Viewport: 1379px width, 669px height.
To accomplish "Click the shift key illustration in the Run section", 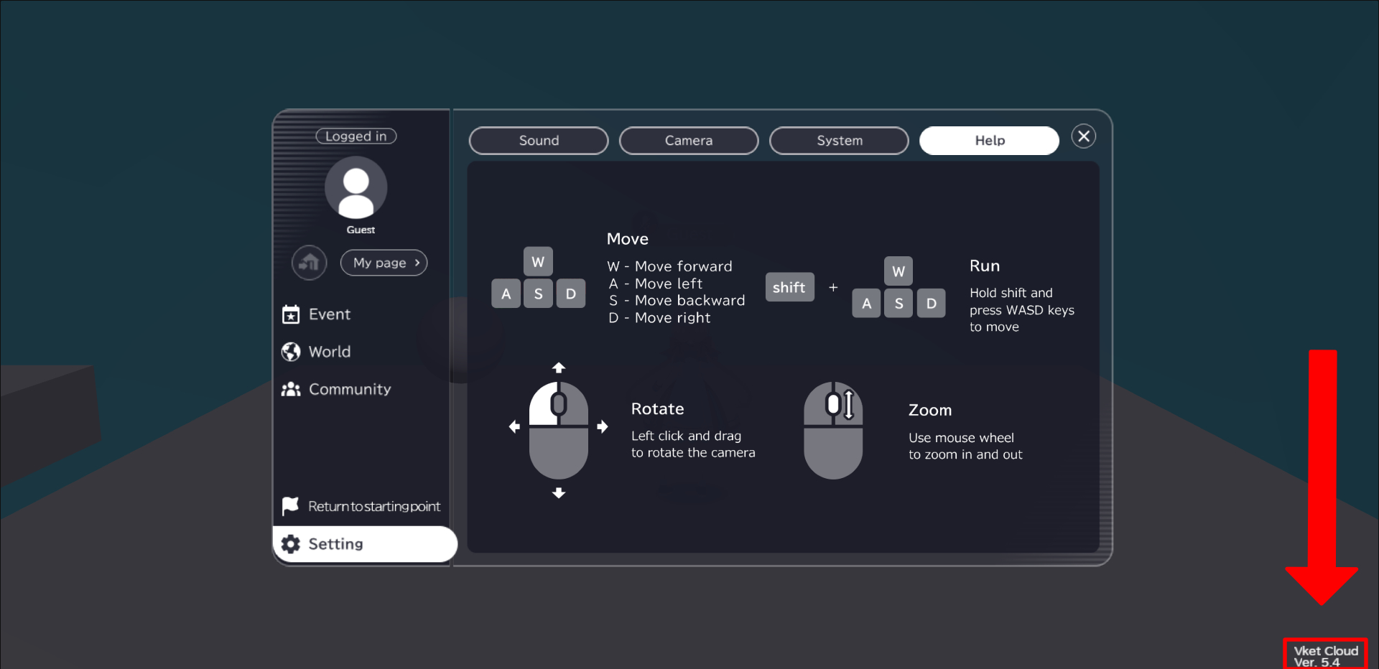I will coord(789,286).
